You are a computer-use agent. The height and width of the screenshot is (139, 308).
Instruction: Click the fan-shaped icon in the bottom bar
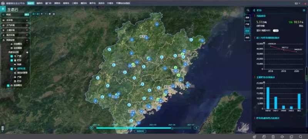click(254, 137)
